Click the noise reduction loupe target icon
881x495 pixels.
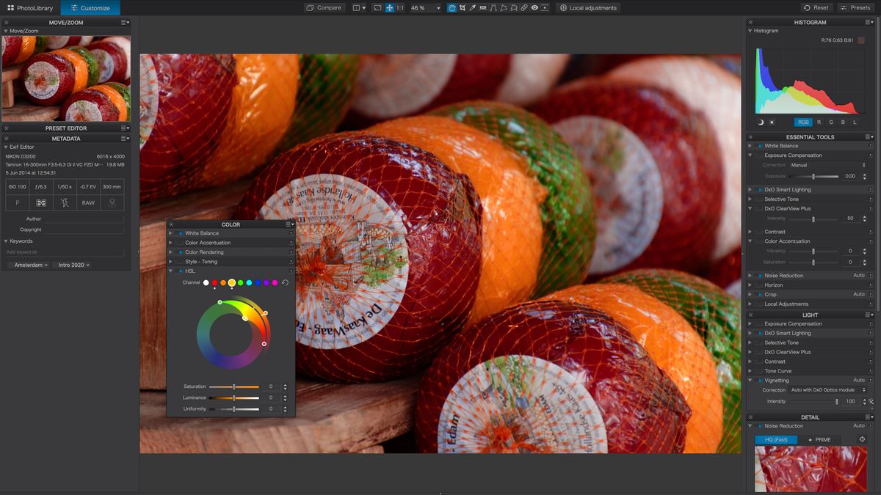(863, 439)
